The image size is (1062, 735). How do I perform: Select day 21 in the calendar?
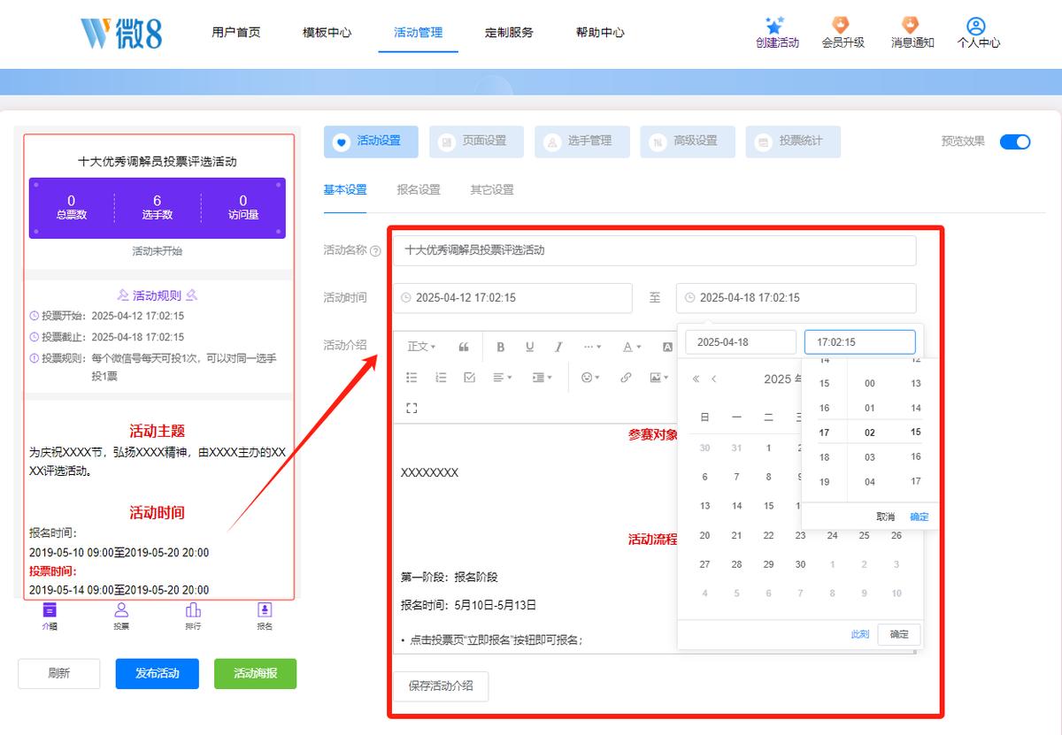(736, 535)
